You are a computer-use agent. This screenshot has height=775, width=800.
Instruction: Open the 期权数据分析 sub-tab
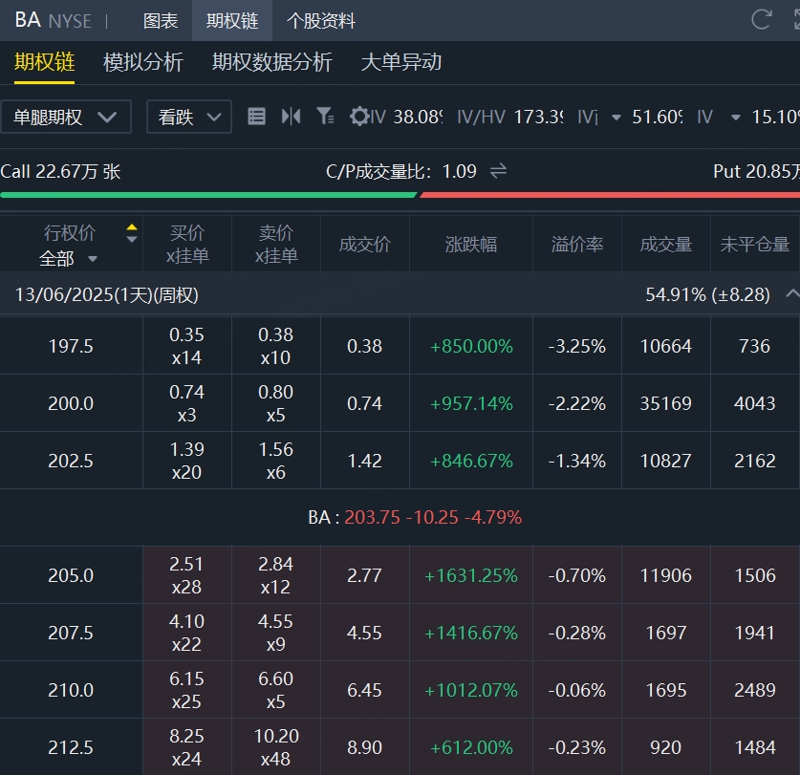pos(272,62)
